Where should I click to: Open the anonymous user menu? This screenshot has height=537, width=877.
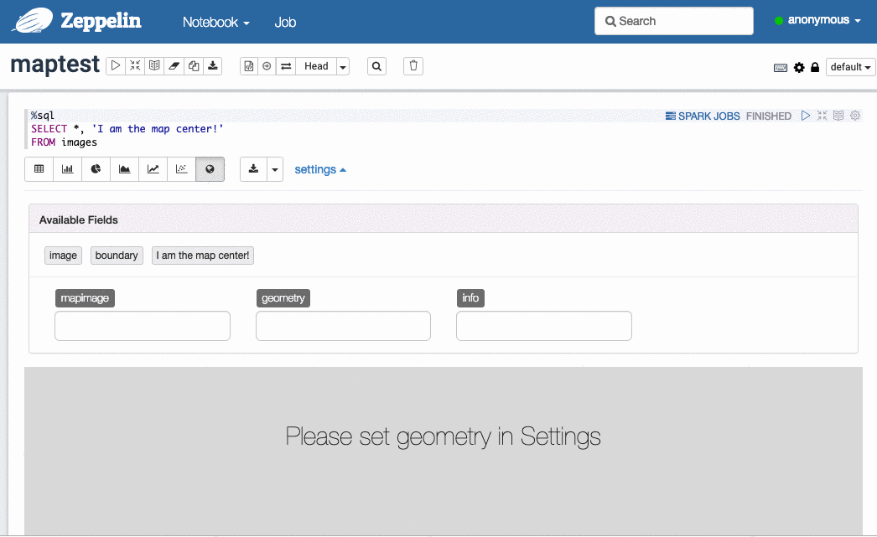pyautogui.click(x=818, y=21)
